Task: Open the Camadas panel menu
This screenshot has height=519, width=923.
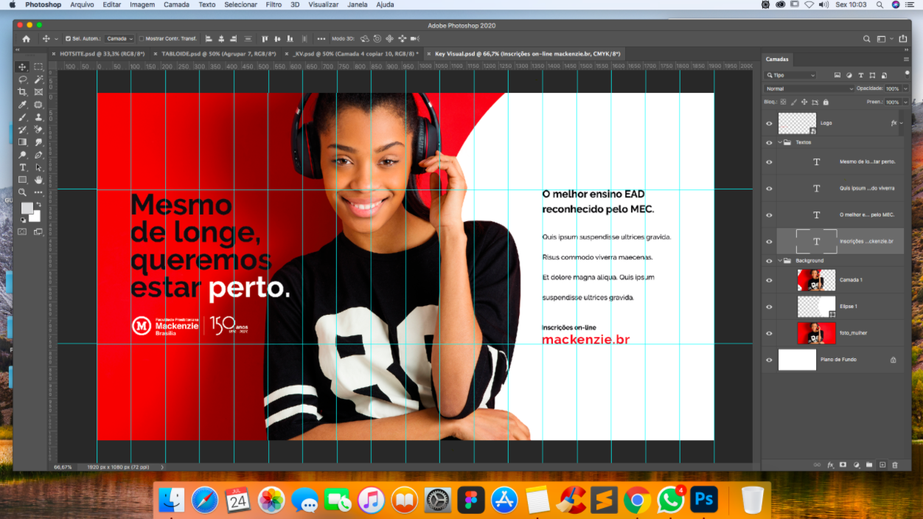Action: (x=906, y=59)
